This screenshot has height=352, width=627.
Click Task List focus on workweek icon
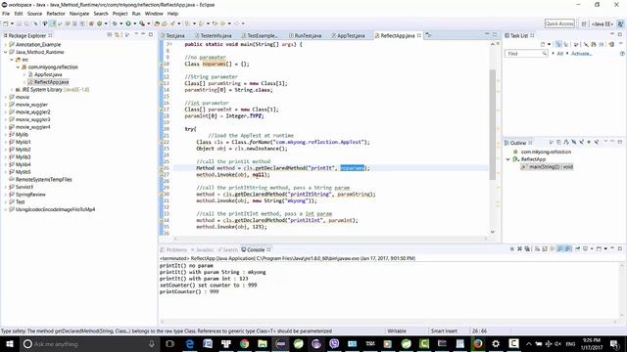(576, 44)
